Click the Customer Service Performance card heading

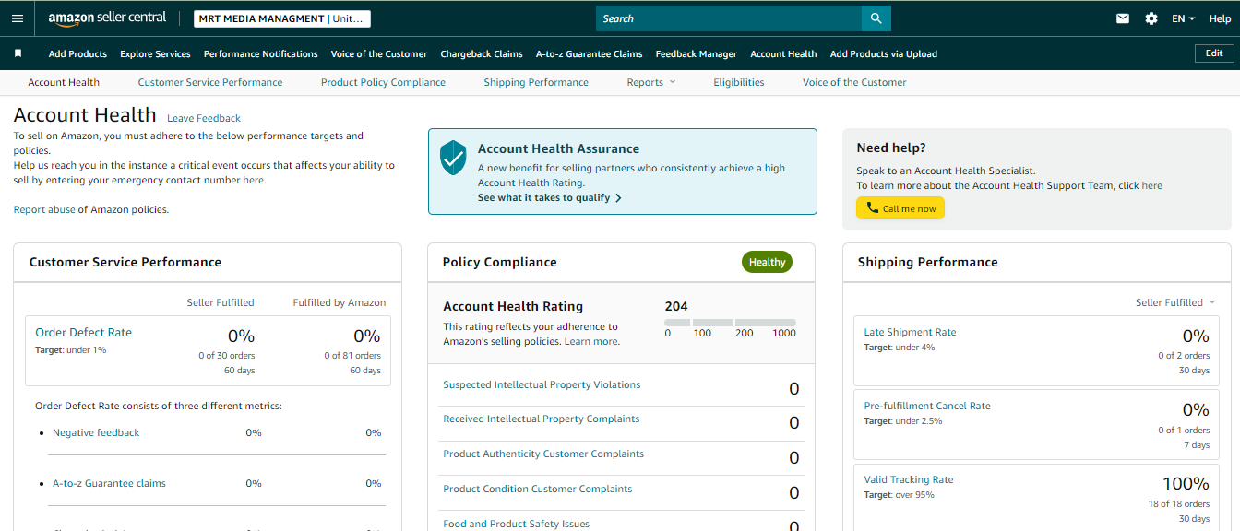pos(125,262)
